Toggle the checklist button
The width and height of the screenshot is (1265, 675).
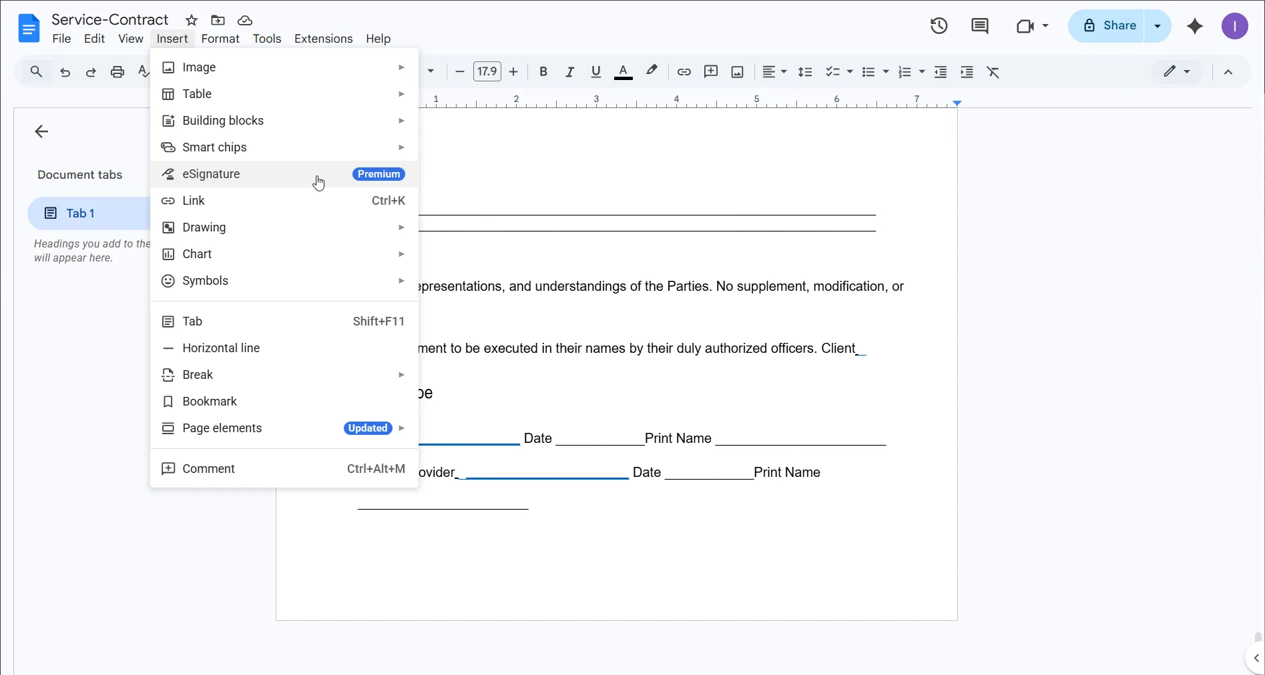point(832,72)
